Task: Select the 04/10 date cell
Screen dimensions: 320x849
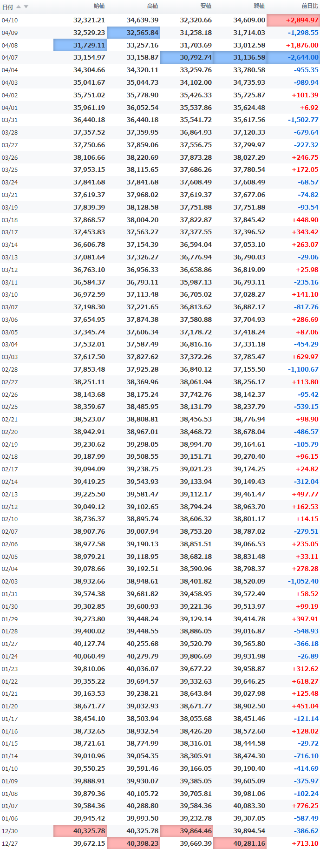Action: coord(10,20)
